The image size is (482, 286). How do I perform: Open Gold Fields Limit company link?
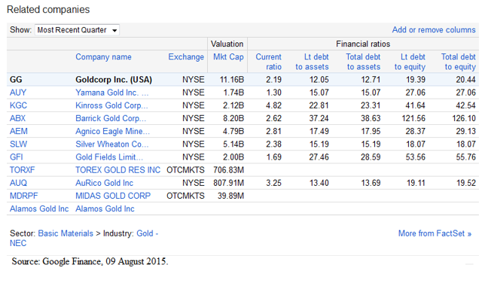click(x=109, y=157)
